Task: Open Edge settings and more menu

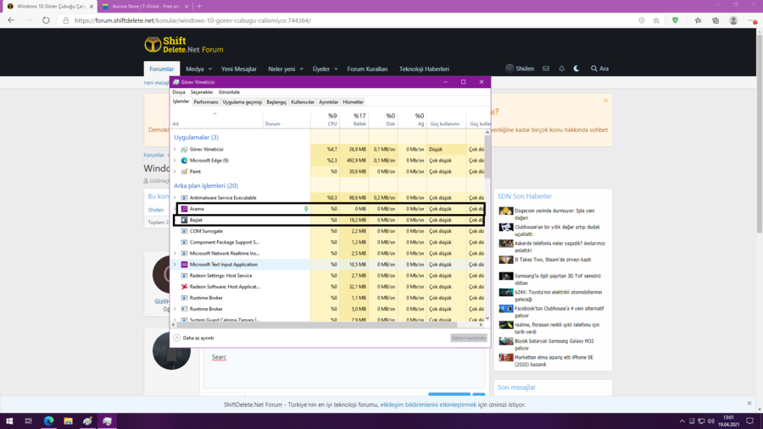Action: click(753, 20)
